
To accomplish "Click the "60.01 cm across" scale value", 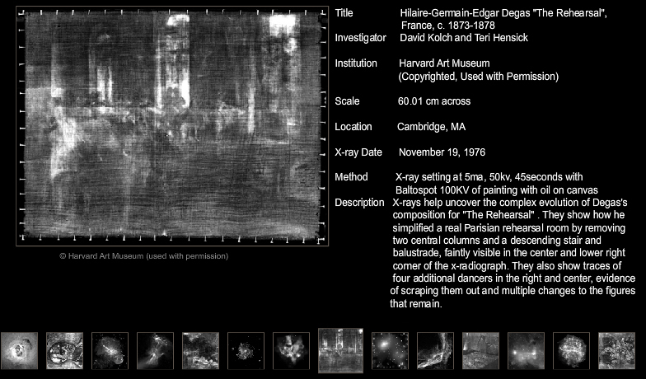I will [x=434, y=101].
